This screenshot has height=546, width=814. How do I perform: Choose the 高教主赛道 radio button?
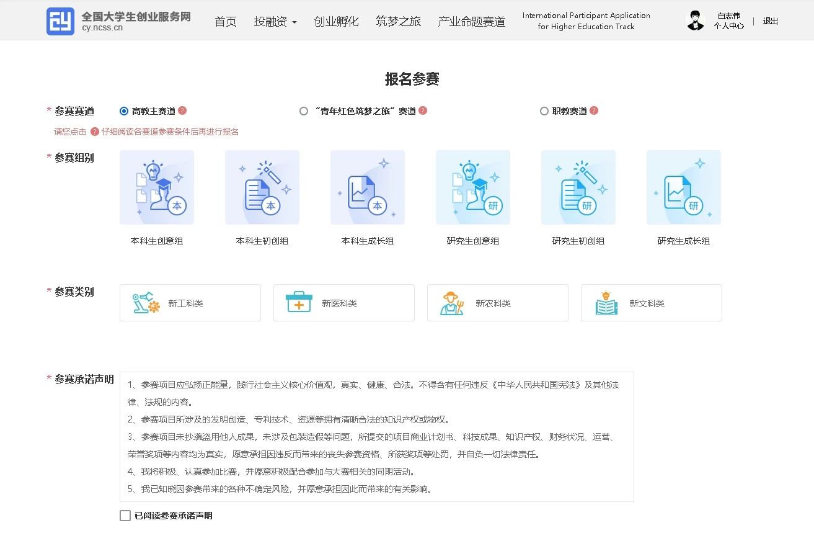pyautogui.click(x=124, y=111)
